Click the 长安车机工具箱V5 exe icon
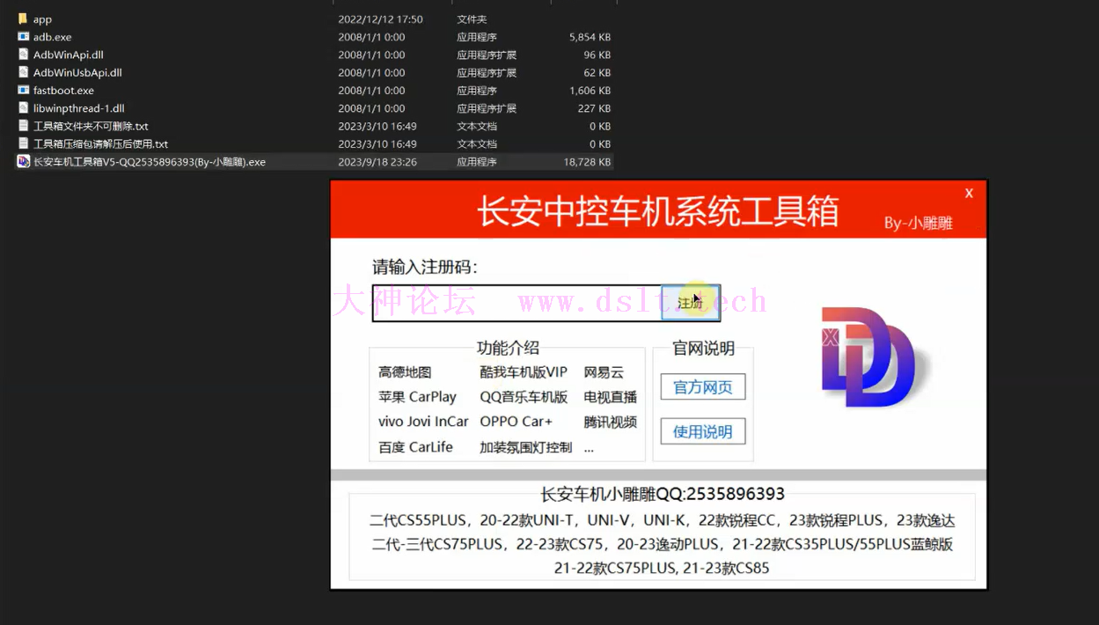The height and width of the screenshot is (625, 1099). click(23, 161)
